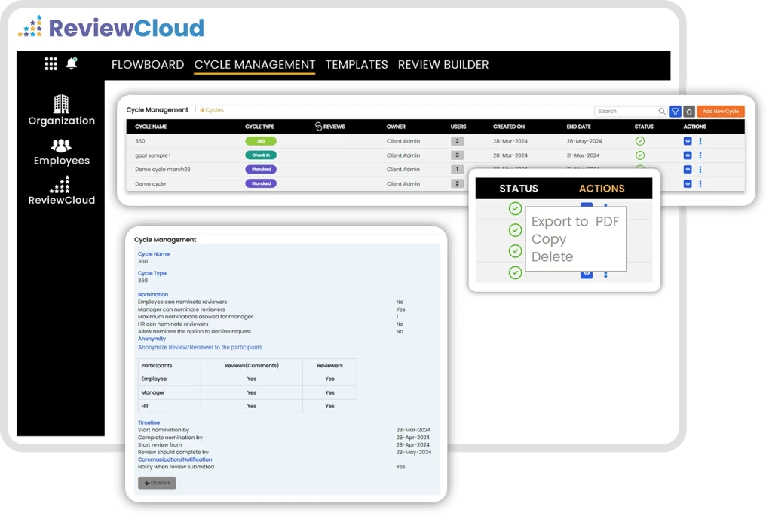Click Standard badge of Demo cycle march28
The height and width of the screenshot is (519, 772).
click(x=261, y=170)
